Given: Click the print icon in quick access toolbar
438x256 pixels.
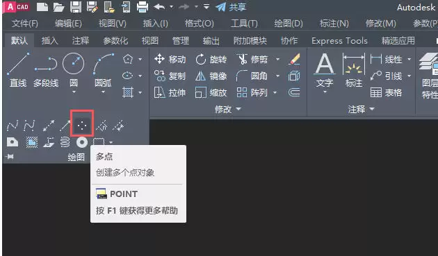Looking at the screenshot, I should coord(143,7).
